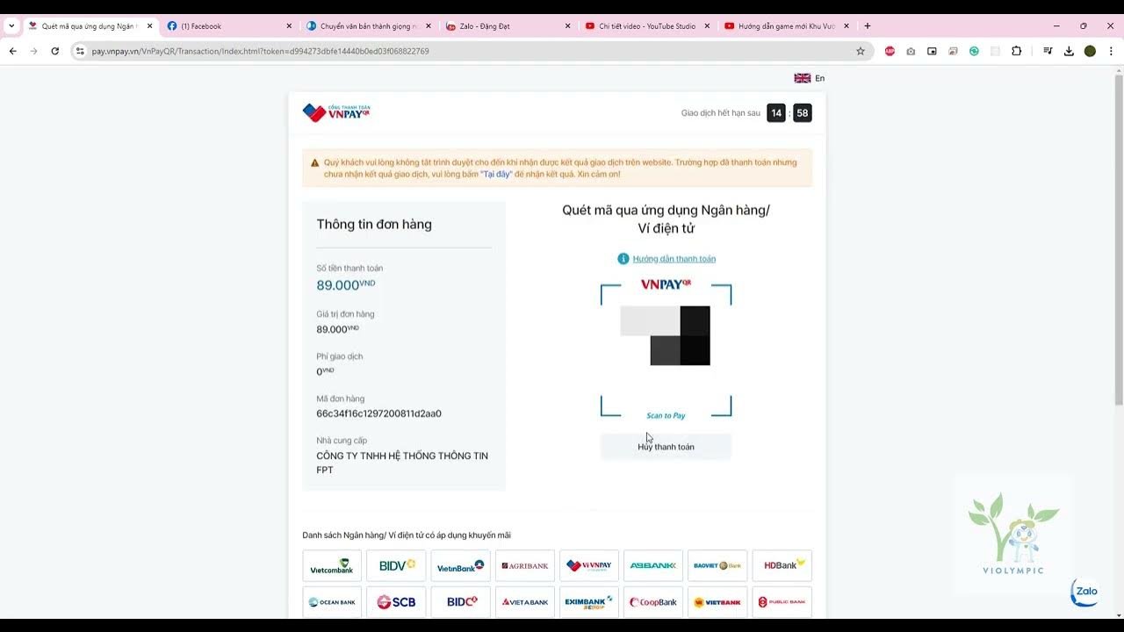Choose the Agribank logo tile
Viewport: 1124px width, 632px height.
pyautogui.click(x=524, y=566)
